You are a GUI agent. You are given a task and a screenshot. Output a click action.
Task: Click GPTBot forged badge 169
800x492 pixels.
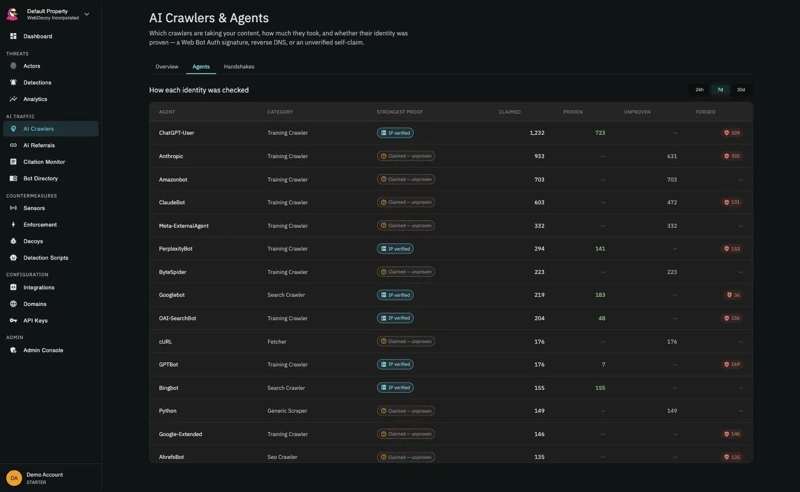(732, 364)
